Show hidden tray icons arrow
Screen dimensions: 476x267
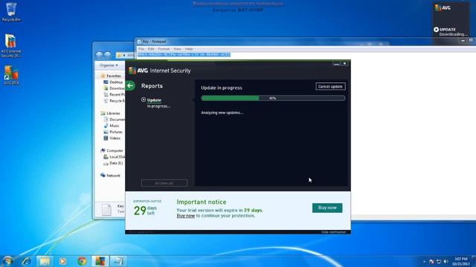424,262
